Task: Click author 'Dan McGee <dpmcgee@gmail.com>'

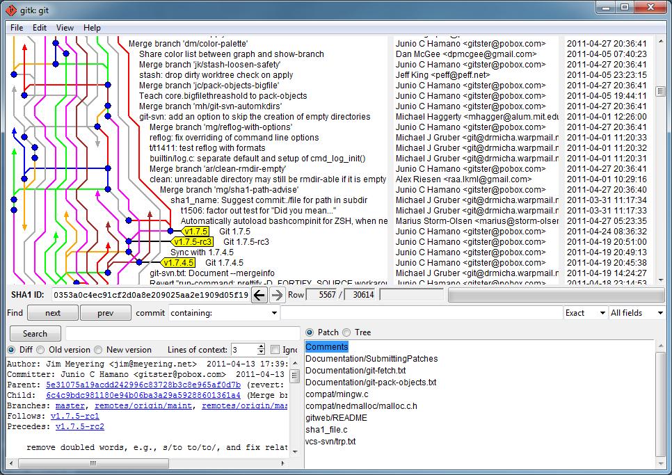Action: click(466, 54)
